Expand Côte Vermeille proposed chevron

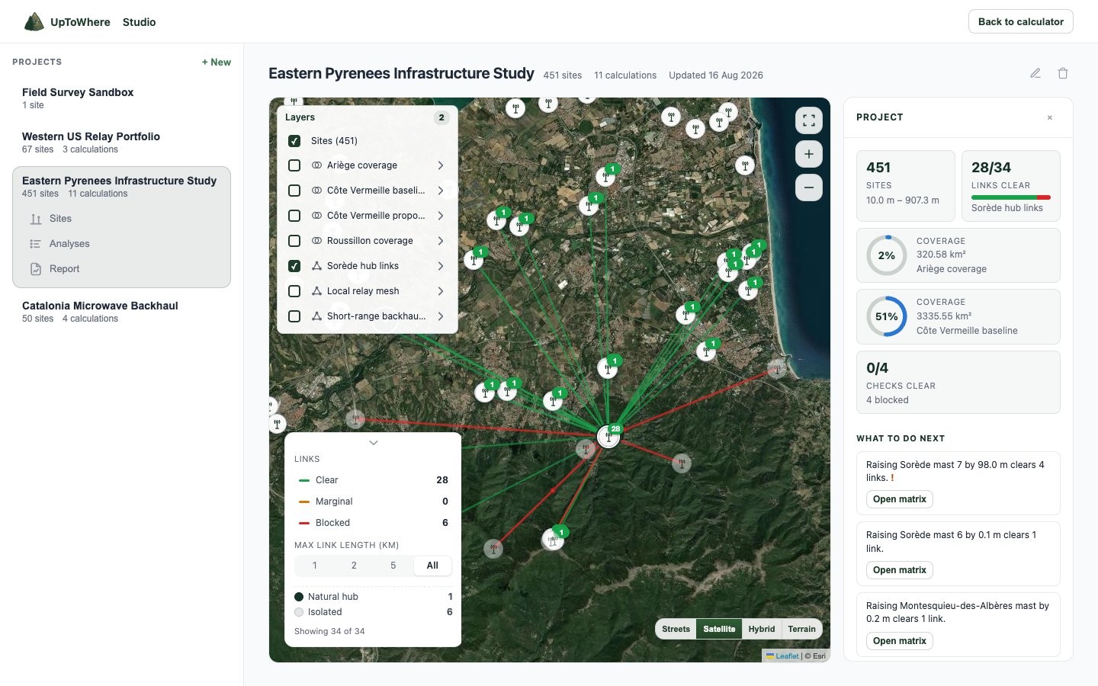441,216
